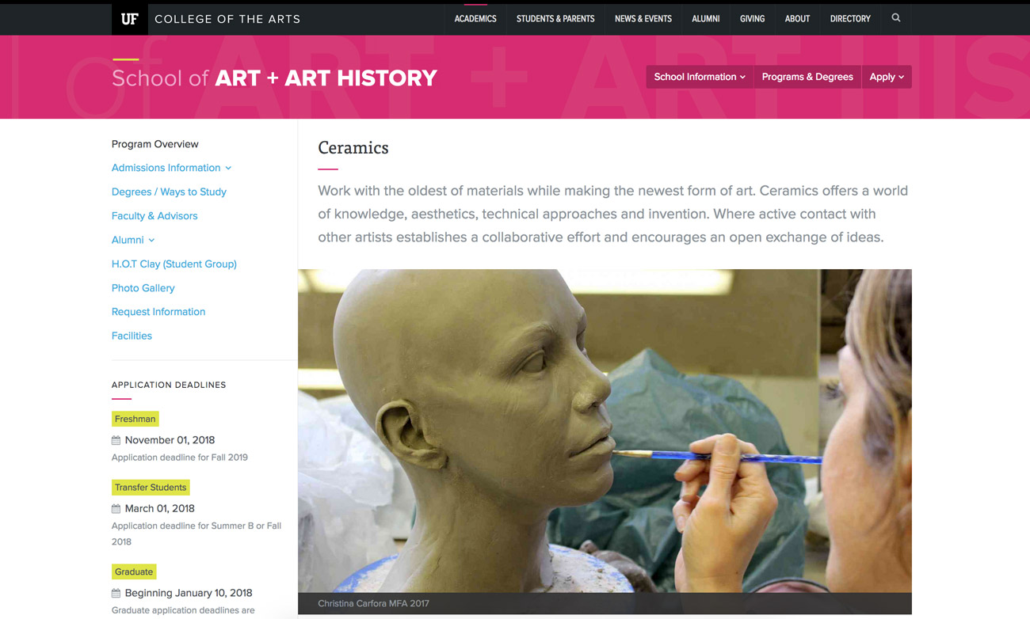Click the calendar icon beside March 01, 2018
This screenshot has height=619, width=1030.
click(x=117, y=509)
